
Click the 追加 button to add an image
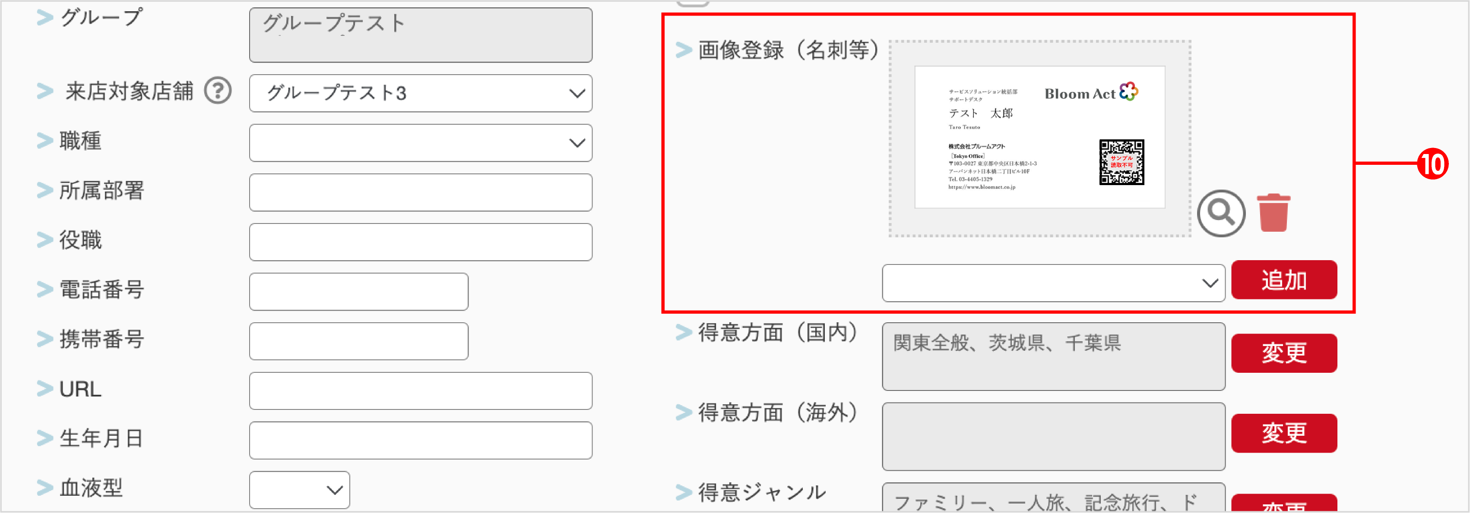(x=1284, y=280)
